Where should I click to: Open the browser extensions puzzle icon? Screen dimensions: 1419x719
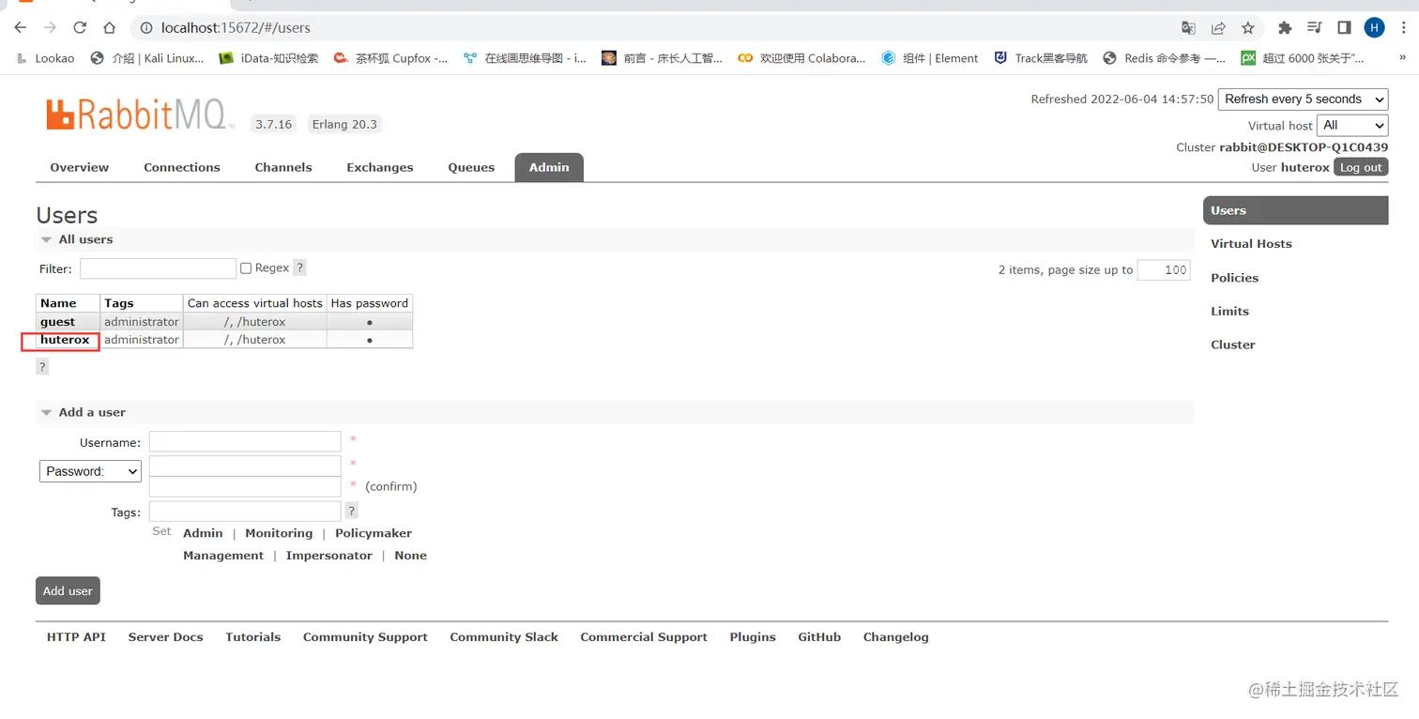pyautogui.click(x=1285, y=28)
